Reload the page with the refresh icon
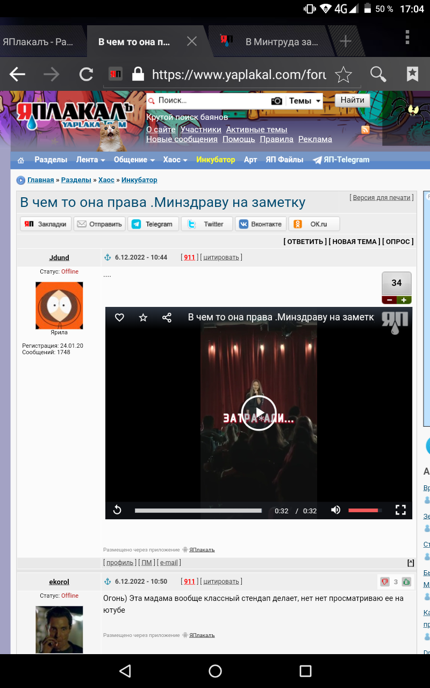The height and width of the screenshot is (688, 430). tap(86, 74)
